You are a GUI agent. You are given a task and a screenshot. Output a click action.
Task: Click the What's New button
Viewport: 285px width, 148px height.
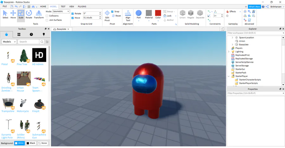(x=254, y=7)
